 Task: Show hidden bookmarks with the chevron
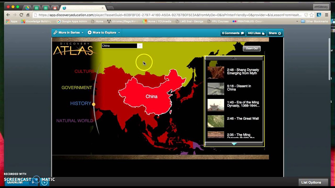coord(297,21)
